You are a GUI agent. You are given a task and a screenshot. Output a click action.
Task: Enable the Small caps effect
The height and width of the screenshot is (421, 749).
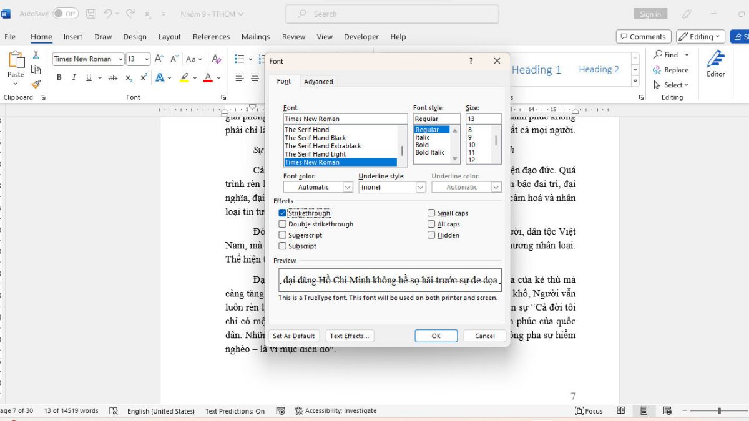pos(431,213)
